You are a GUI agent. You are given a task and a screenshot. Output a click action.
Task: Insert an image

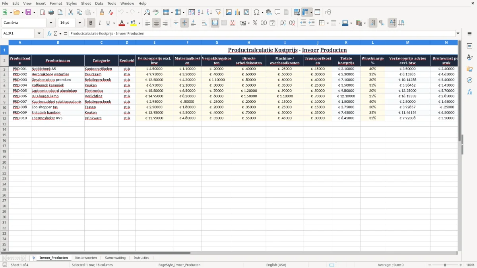pos(229,12)
